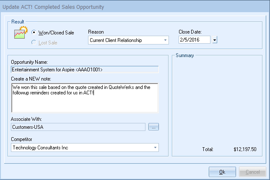
Task: Choose the Lost Sale radio option
Action: (x=34, y=42)
